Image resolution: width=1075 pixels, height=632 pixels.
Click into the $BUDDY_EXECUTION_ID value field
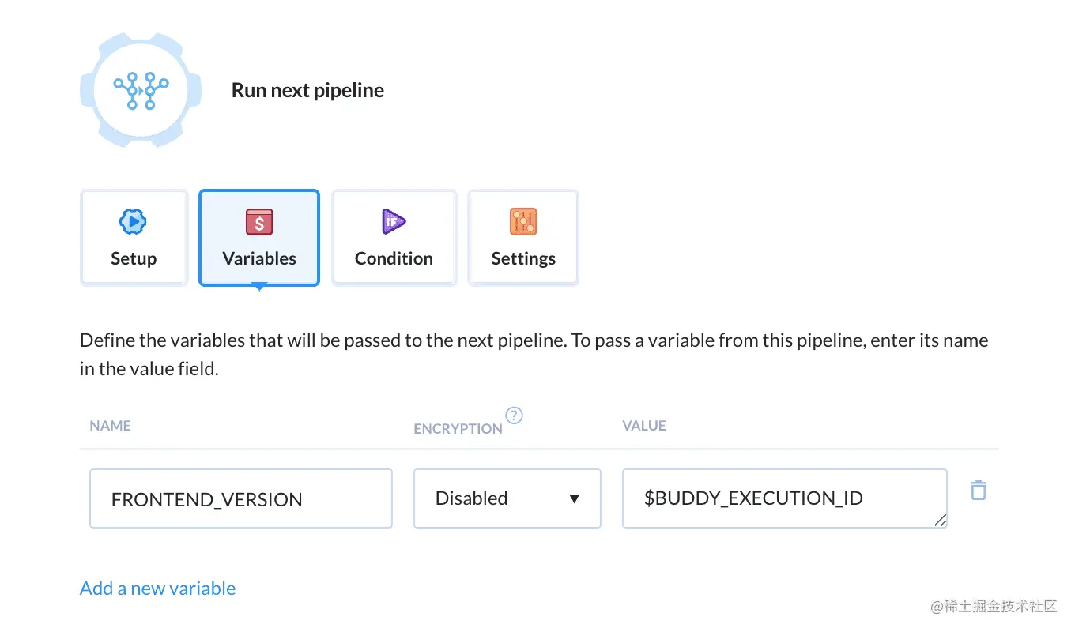pyautogui.click(x=785, y=498)
